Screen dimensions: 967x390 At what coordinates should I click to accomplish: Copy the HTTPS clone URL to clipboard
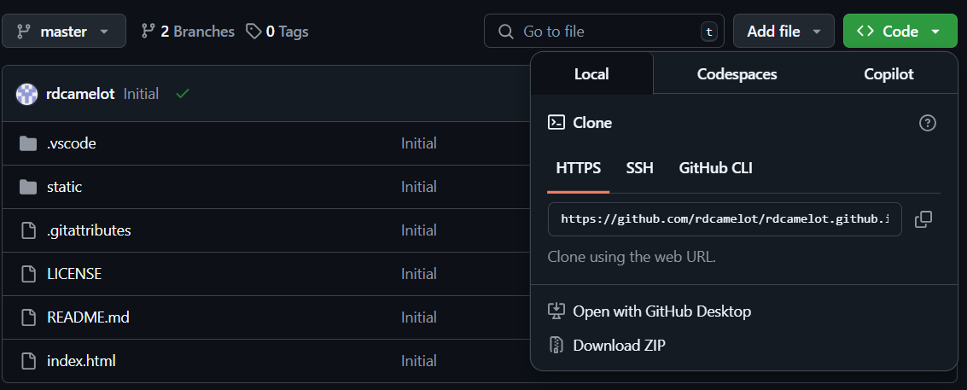click(x=923, y=219)
